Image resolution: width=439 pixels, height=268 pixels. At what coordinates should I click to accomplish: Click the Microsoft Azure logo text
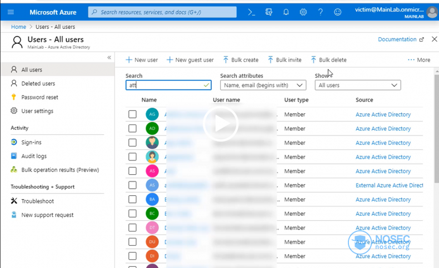click(x=53, y=12)
